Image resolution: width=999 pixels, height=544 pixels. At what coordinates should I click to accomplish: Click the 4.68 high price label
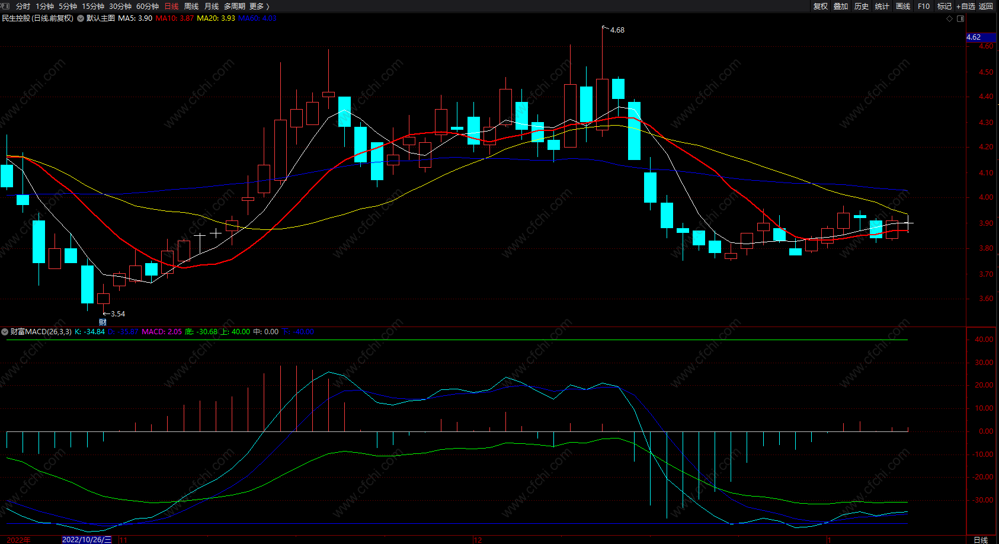click(x=617, y=30)
